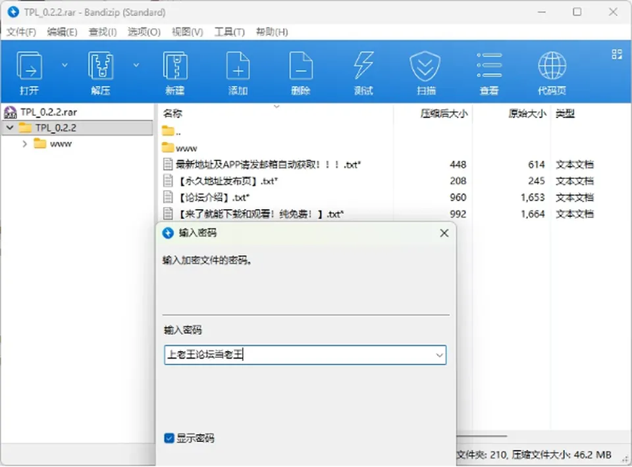Screen dimensions: 632x467
Task: Sort by the 原始大小 column header
Action: point(527,114)
